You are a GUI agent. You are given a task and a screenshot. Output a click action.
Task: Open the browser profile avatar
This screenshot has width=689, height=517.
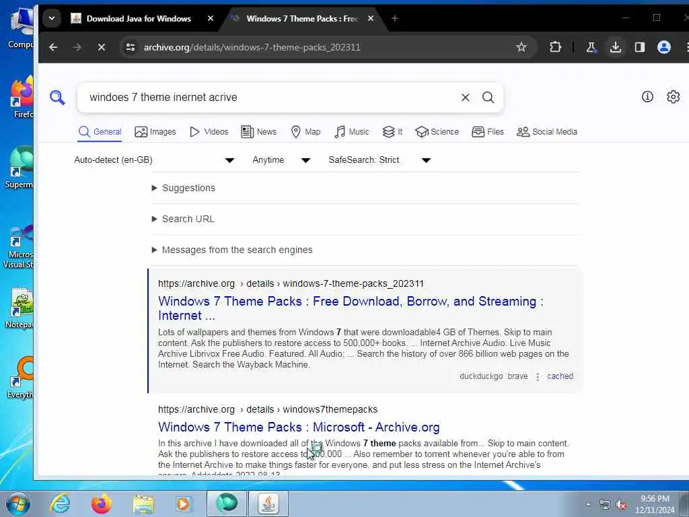[664, 47]
